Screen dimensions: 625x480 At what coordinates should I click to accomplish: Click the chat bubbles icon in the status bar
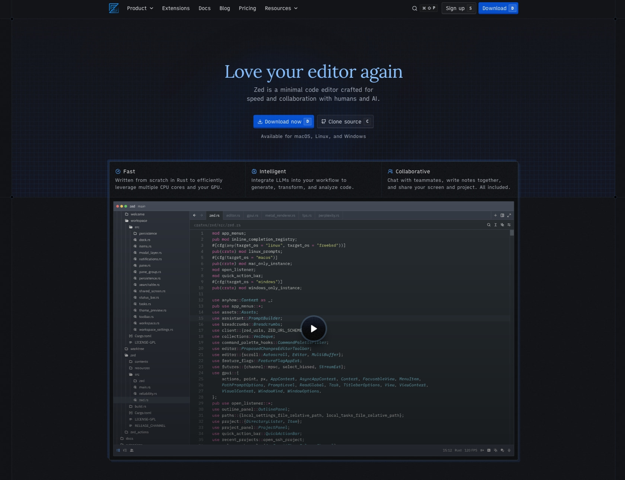point(502,450)
